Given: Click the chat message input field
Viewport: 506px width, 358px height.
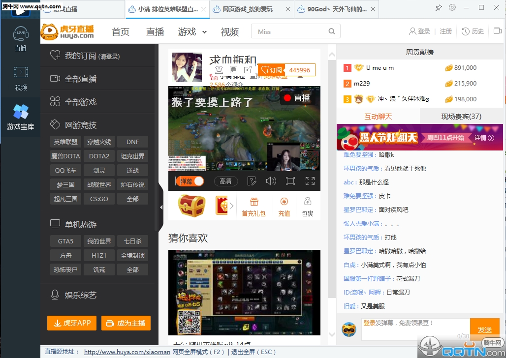Looking at the screenshot, I should pyautogui.click(x=415, y=329).
